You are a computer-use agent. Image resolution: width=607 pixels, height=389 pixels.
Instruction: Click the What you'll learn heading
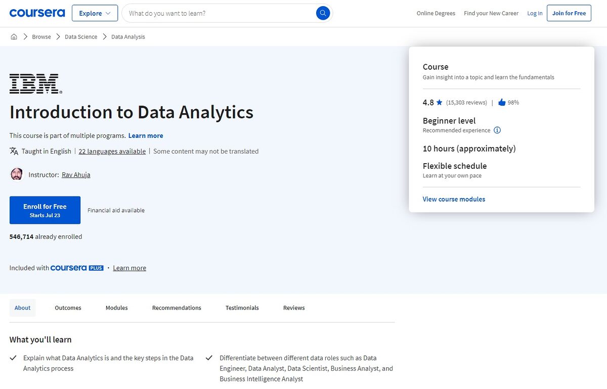click(40, 339)
